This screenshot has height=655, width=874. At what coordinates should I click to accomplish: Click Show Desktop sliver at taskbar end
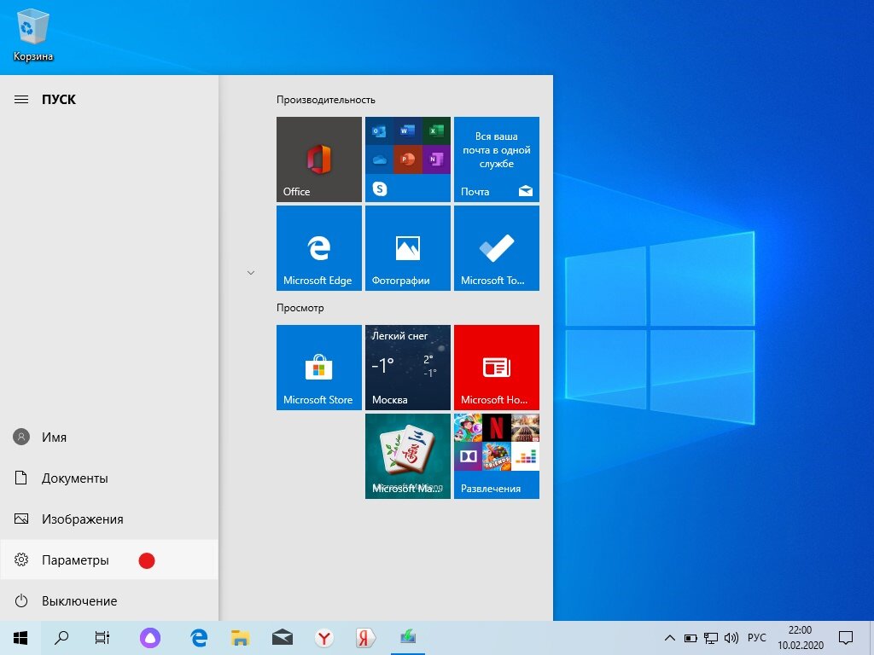pyautogui.click(x=871, y=638)
